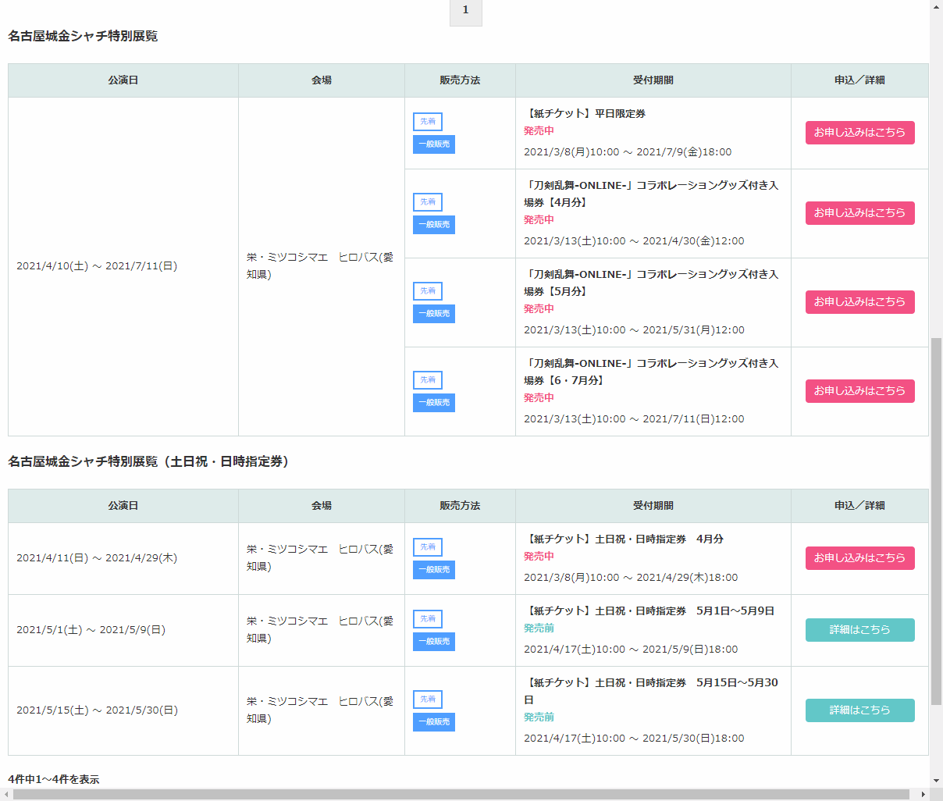Click 先着 badge in 5月15日〜5月30日 row

428,700
